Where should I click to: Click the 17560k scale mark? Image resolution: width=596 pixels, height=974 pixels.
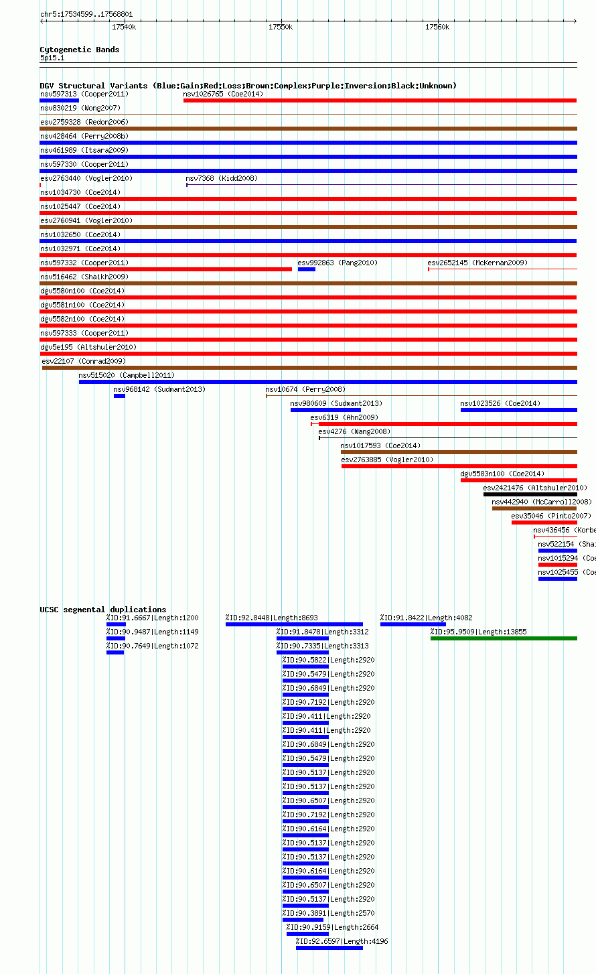point(437,27)
